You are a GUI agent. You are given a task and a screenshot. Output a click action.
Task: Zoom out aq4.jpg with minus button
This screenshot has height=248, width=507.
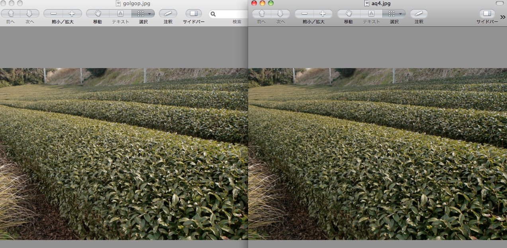pyautogui.click(x=304, y=14)
